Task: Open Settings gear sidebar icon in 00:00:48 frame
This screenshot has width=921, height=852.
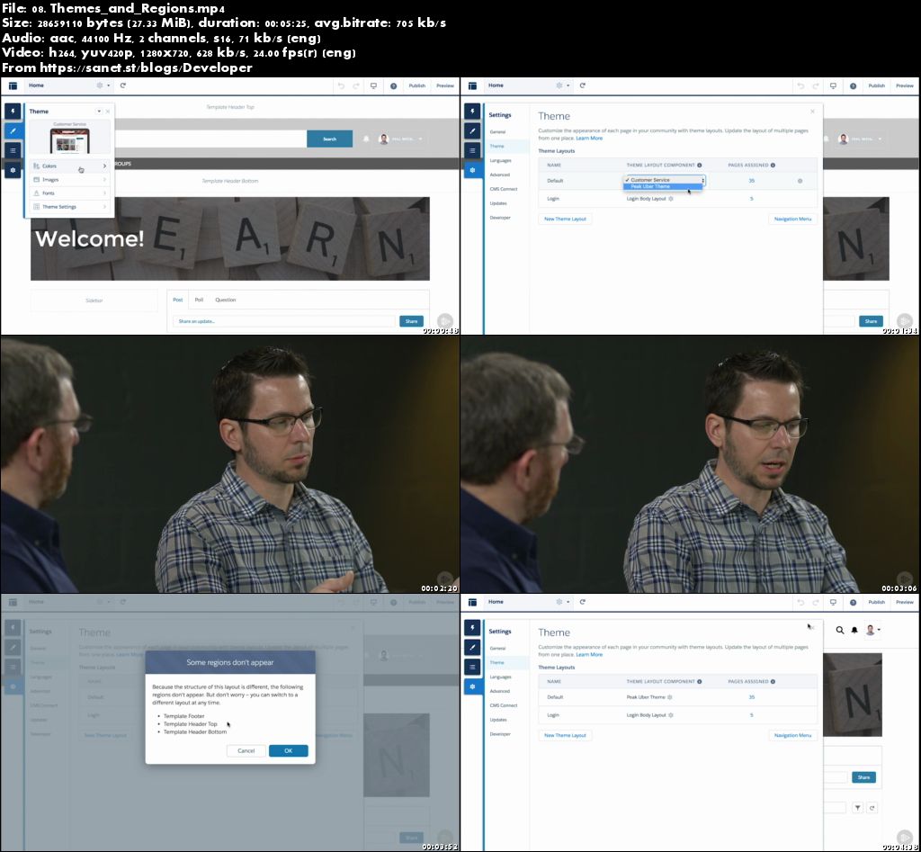Action: pos(13,170)
